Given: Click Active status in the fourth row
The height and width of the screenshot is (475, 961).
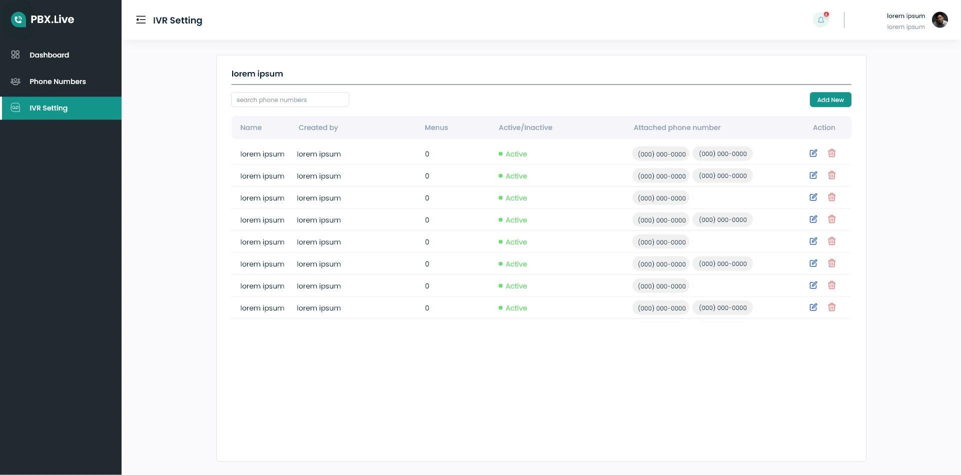Looking at the screenshot, I should point(516,220).
